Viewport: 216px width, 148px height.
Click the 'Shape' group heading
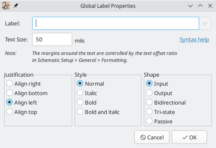coord(152,75)
